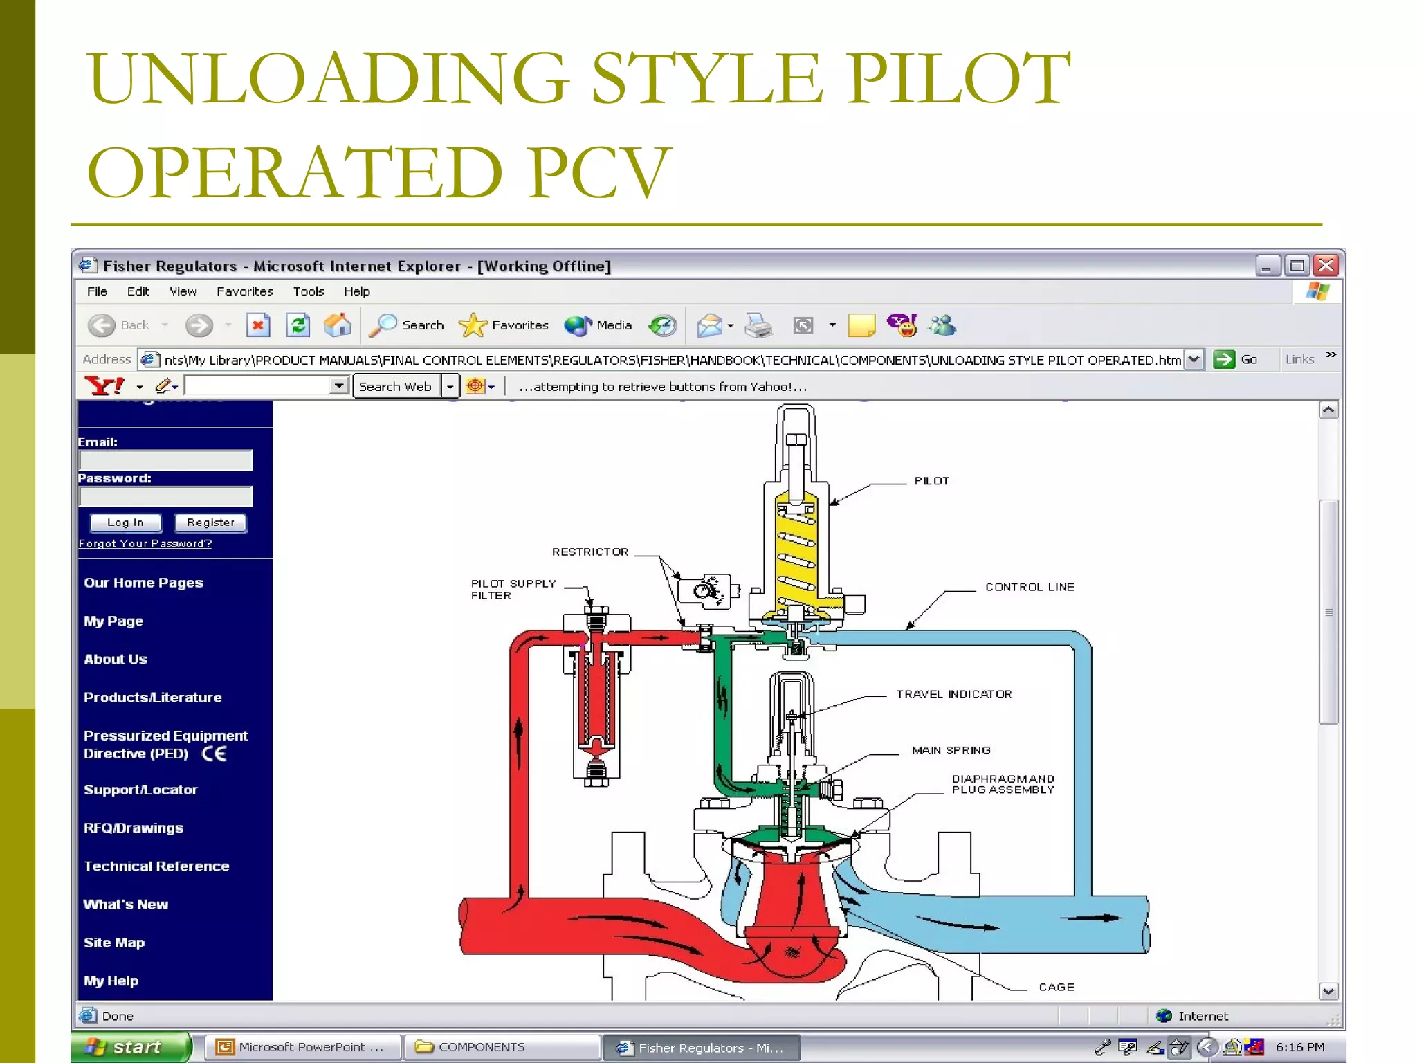The height and width of the screenshot is (1063, 1417).
Task: Click the Register button
Action: pyautogui.click(x=210, y=523)
